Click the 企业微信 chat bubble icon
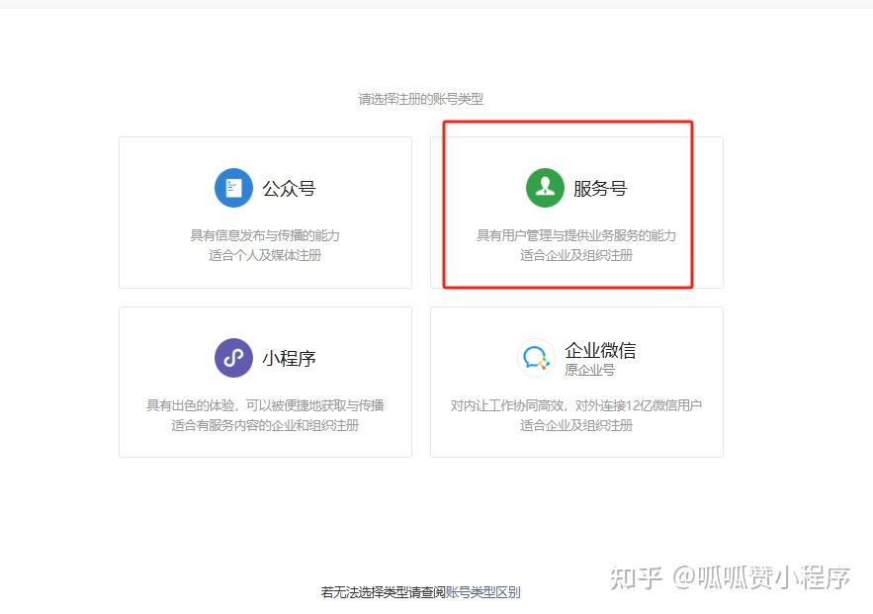 coord(536,358)
